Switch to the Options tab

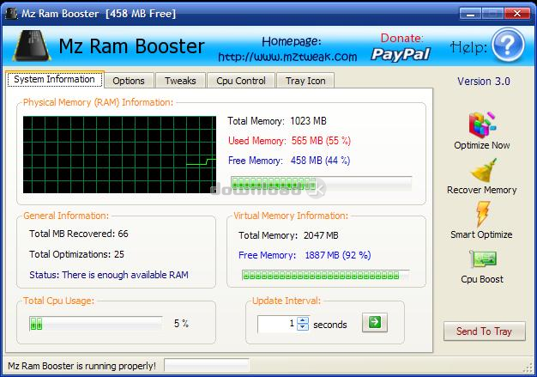(129, 81)
